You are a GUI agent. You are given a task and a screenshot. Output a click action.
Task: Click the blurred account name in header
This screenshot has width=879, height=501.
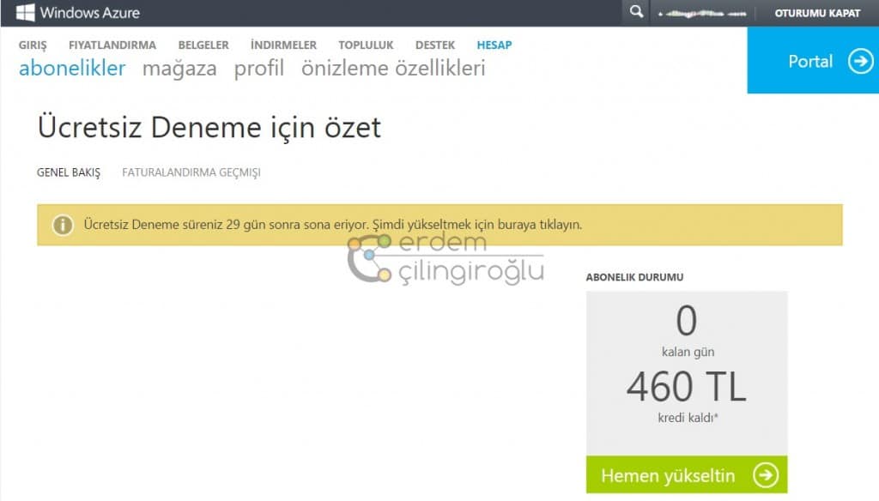coord(702,14)
